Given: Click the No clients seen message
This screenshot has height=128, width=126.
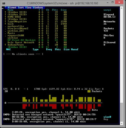Looking at the screenshot, I should point(23,54).
